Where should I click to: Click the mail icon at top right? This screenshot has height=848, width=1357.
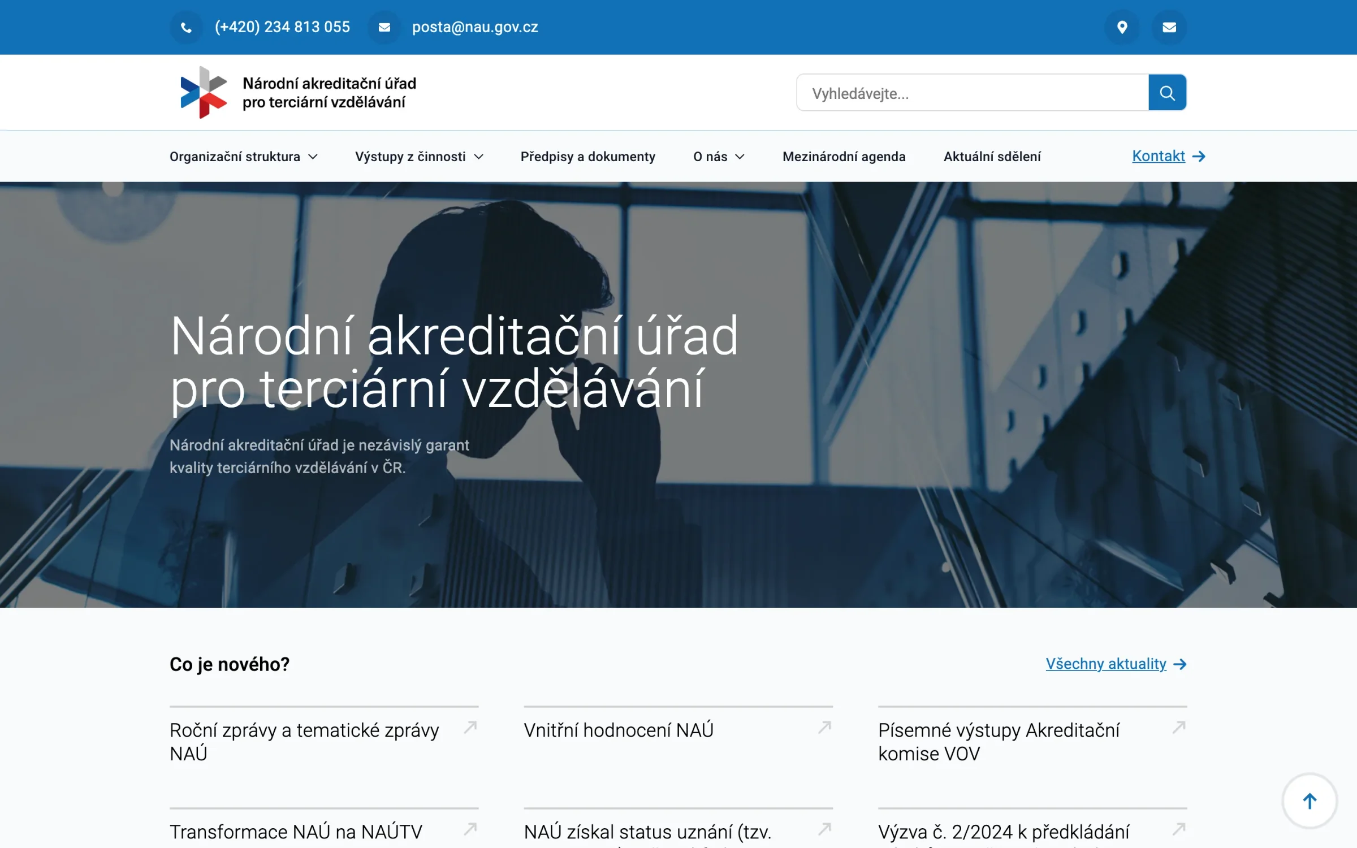[1169, 27]
